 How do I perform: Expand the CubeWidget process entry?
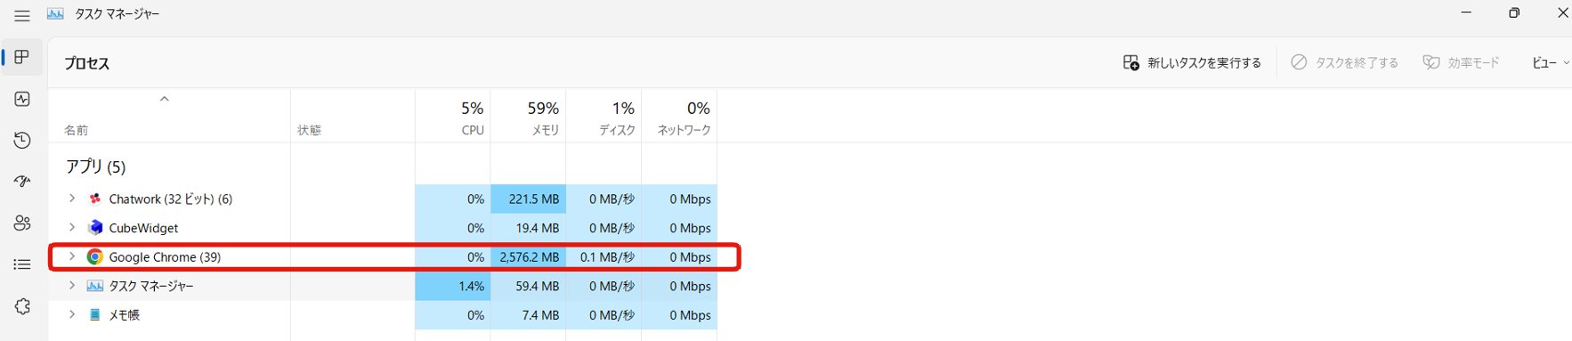(72, 228)
